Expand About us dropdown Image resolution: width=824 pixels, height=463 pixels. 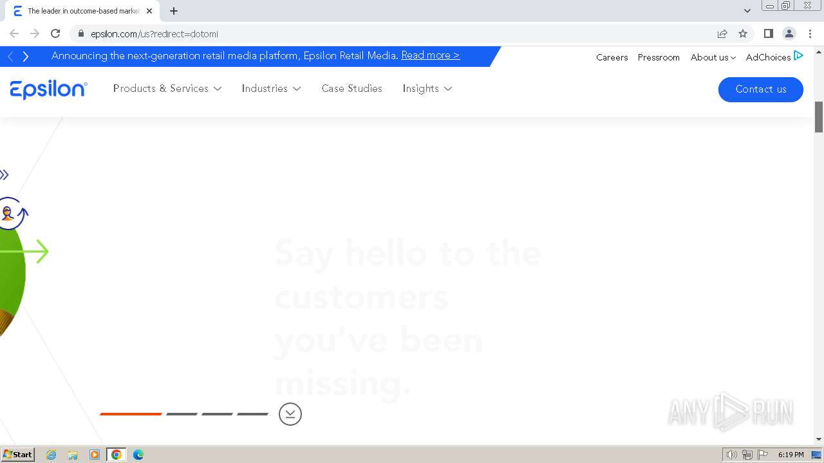click(713, 57)
